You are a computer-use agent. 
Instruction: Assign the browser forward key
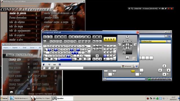click(73, 37)
